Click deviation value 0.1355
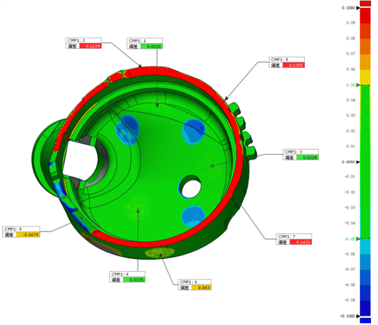Image resolution: width=378 pixels, height=325 pixels. (294, 65)
